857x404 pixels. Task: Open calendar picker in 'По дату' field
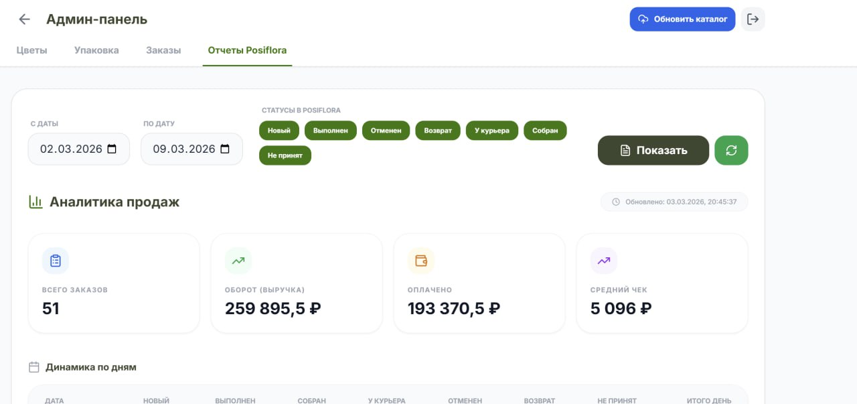coord(225,149)
